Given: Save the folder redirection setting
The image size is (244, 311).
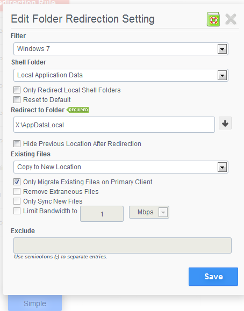Looking at the screenshot, I should click(x=213, y=277).
